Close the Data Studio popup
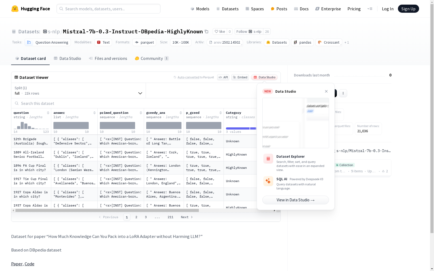 (326, 91)
